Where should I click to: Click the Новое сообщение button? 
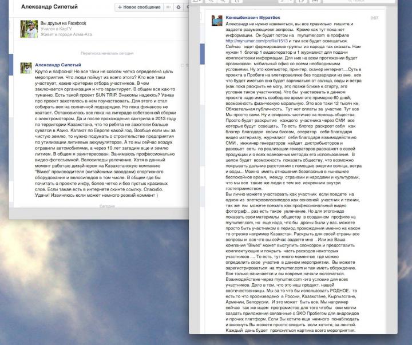139,7
